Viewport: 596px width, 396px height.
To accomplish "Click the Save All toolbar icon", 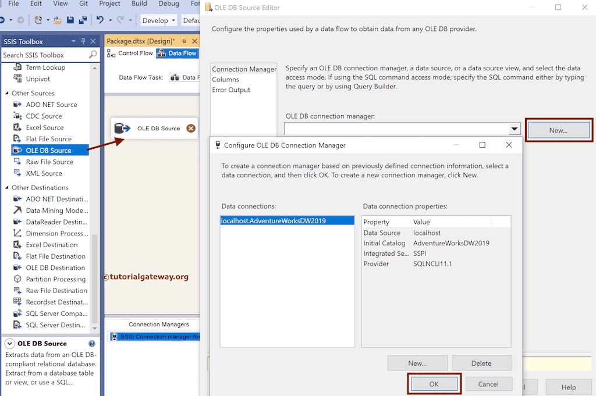I will click(82, 19).
